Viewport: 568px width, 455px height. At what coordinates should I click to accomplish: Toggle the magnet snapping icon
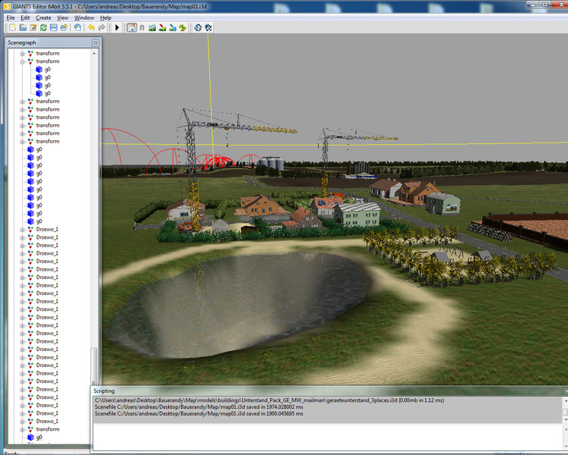tap(142, 27)
